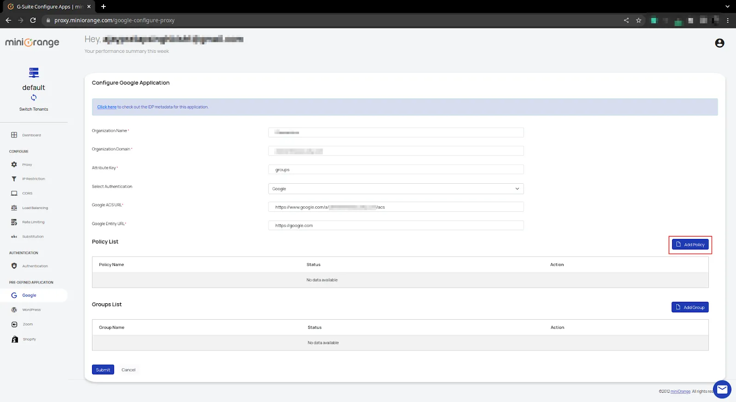The image size is (736, 402).
Task: Open the user account profile icon
Action: coord(719,43)
